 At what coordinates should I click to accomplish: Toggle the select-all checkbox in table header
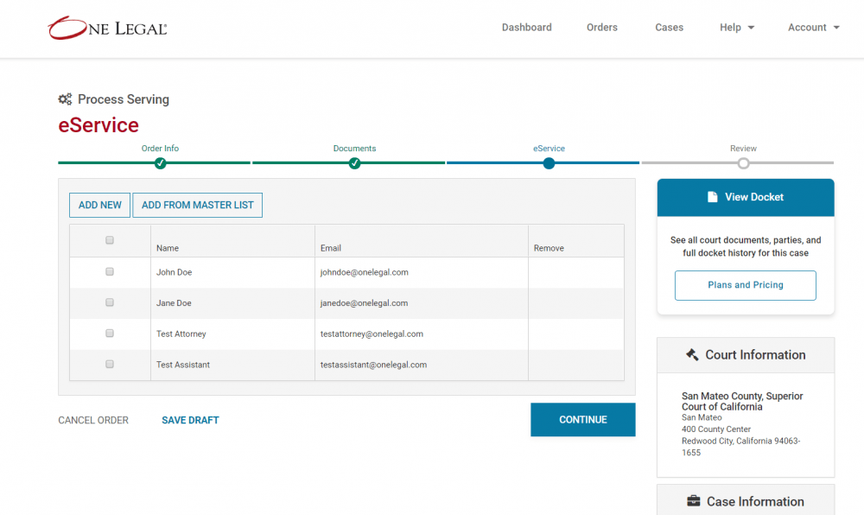pyautogui.click(x=110, y=240)
